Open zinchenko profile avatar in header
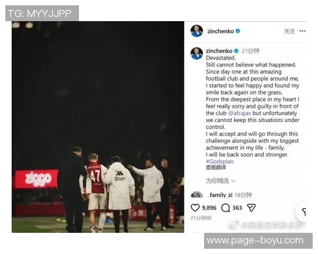Viewport: 318px width, 254px height. click(197, 31)
